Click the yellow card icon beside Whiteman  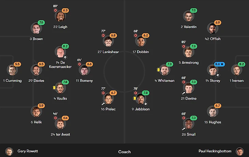[159, 70]
